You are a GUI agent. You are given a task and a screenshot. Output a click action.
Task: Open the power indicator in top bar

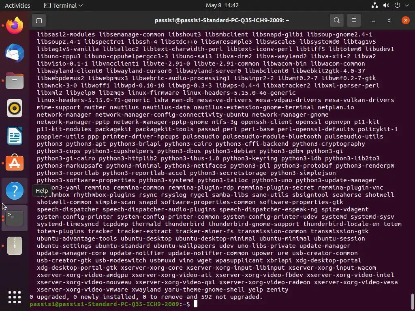(397, 5)
